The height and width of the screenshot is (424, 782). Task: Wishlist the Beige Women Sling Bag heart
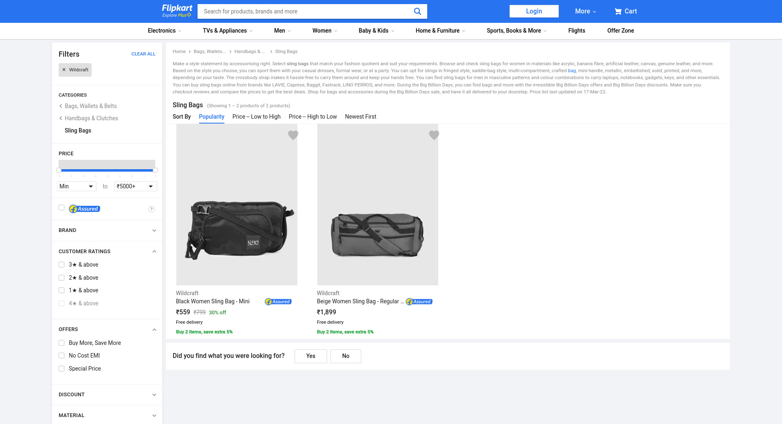[434, 135]
